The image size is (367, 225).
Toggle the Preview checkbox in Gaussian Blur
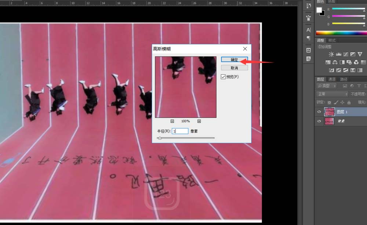(223, 77)
